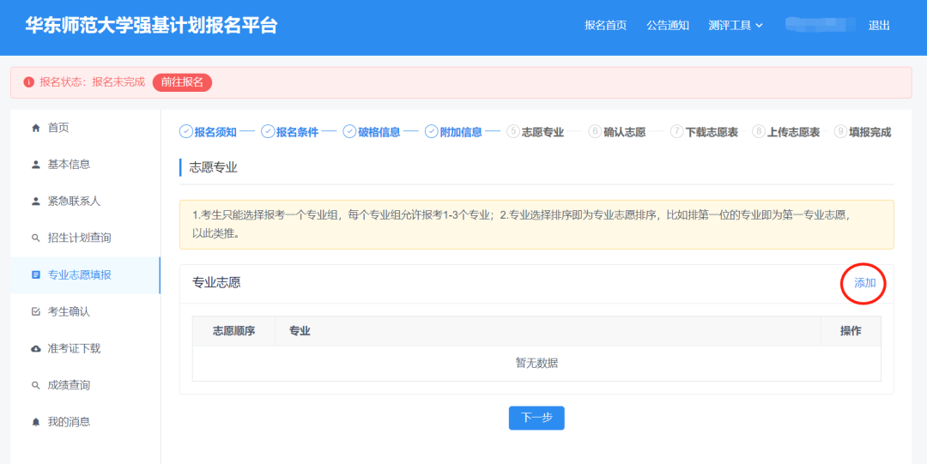Click the bell icon beside 我的消息

(x=36, y=422)
